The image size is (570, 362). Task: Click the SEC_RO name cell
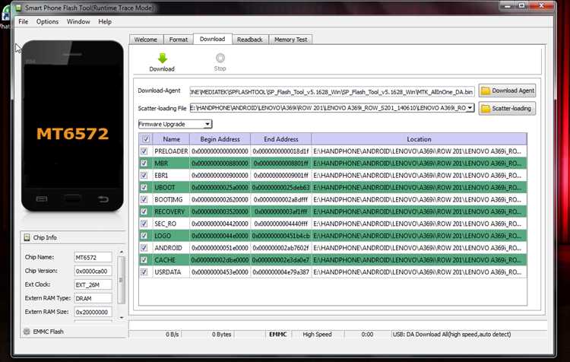point(171,224)
